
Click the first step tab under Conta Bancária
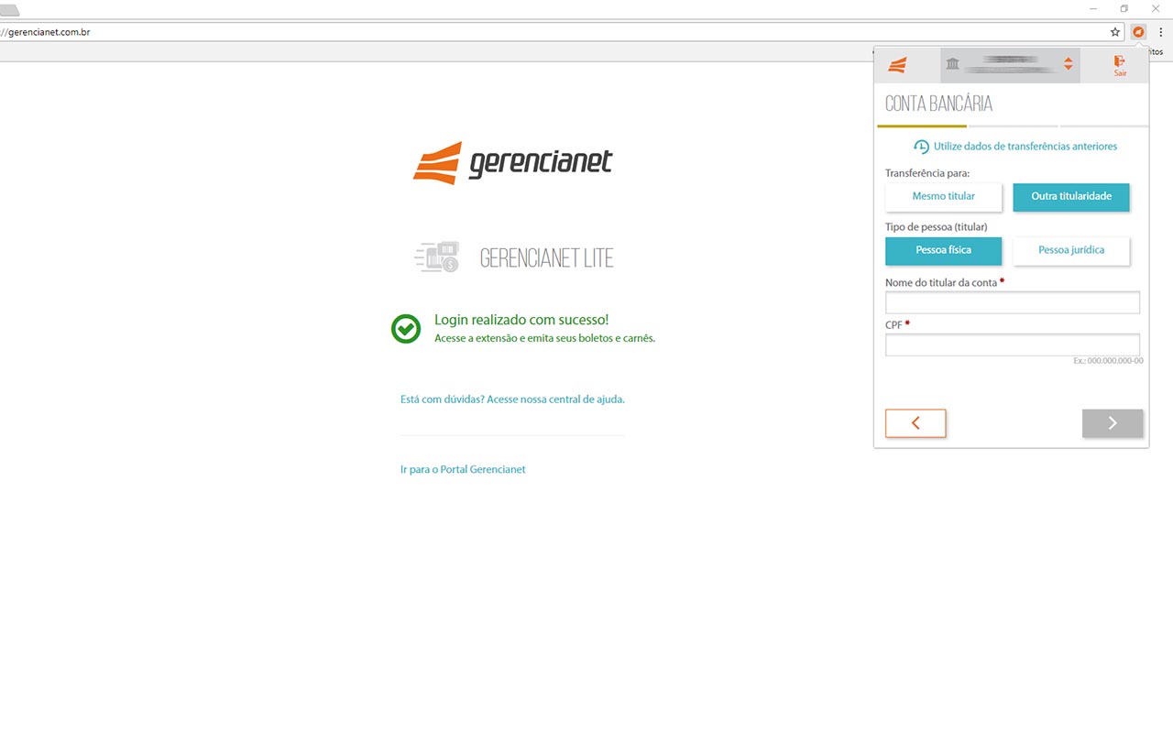pos(922,126)
